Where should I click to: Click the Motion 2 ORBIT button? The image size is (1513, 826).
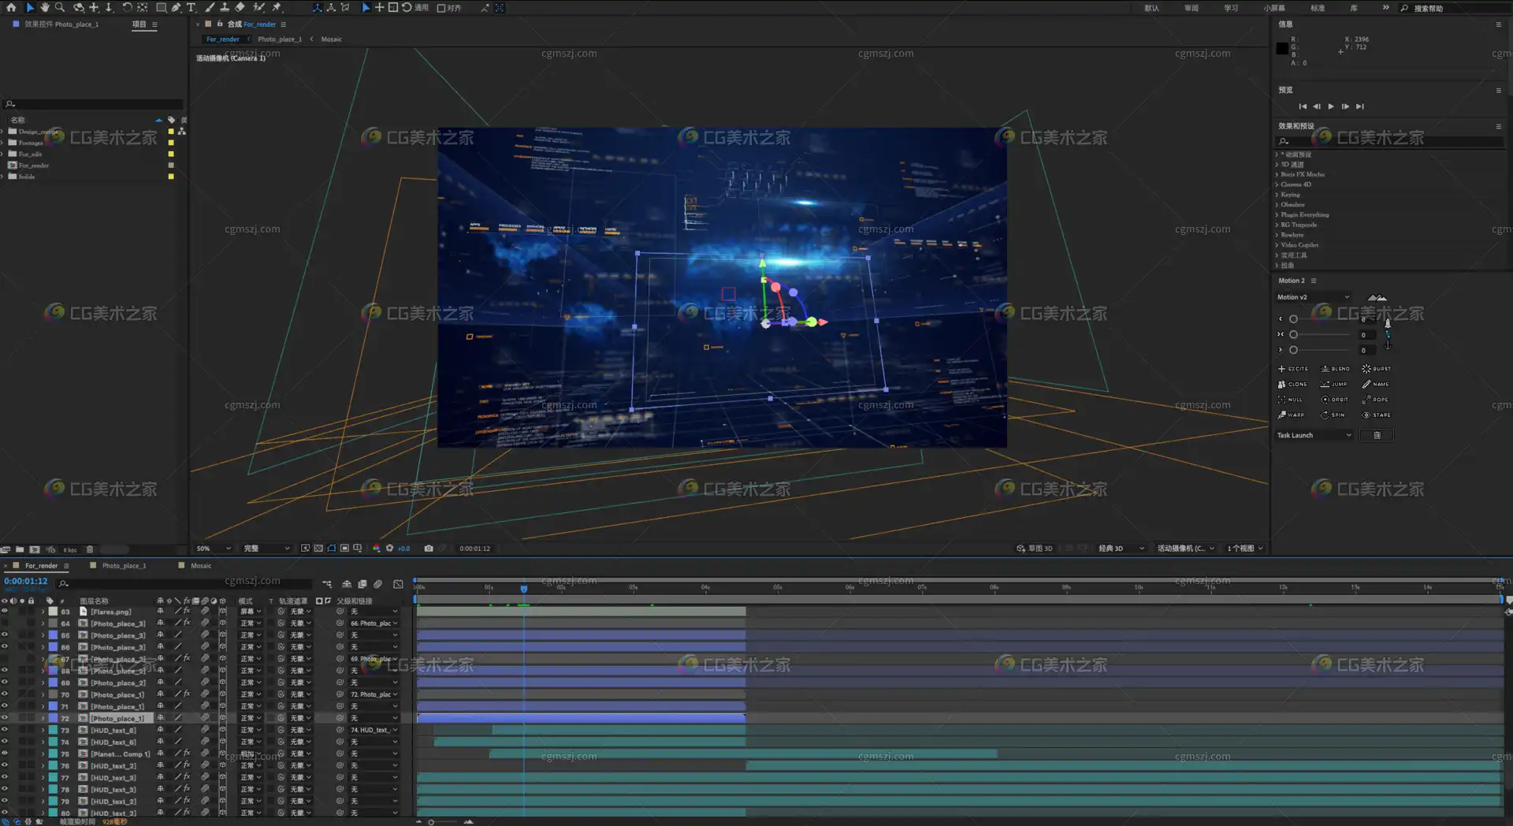coord(1335,400)
